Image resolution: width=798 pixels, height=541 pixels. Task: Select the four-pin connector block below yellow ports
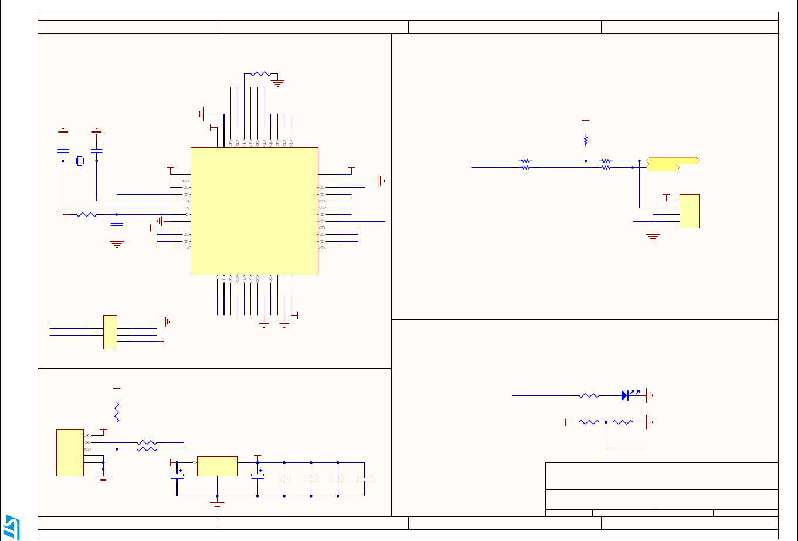[x=690, y=211]
